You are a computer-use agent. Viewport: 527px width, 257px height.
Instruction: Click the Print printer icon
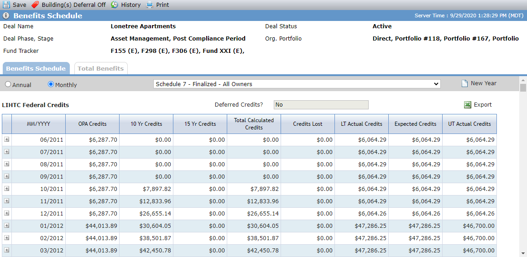coord(150,5)
